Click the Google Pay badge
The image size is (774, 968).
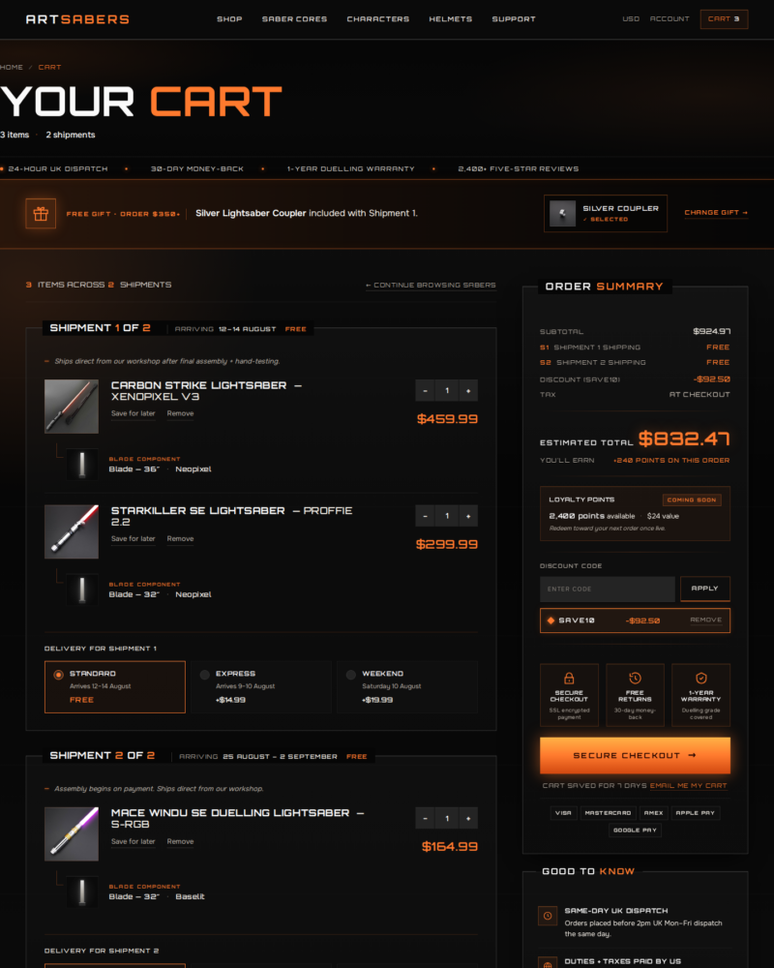(x=635, y=831)
